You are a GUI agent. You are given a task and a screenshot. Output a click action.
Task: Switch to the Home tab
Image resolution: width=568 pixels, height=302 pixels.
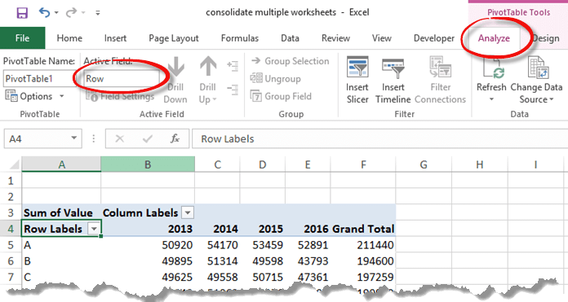pyautogui.click(x=69, y=38)
